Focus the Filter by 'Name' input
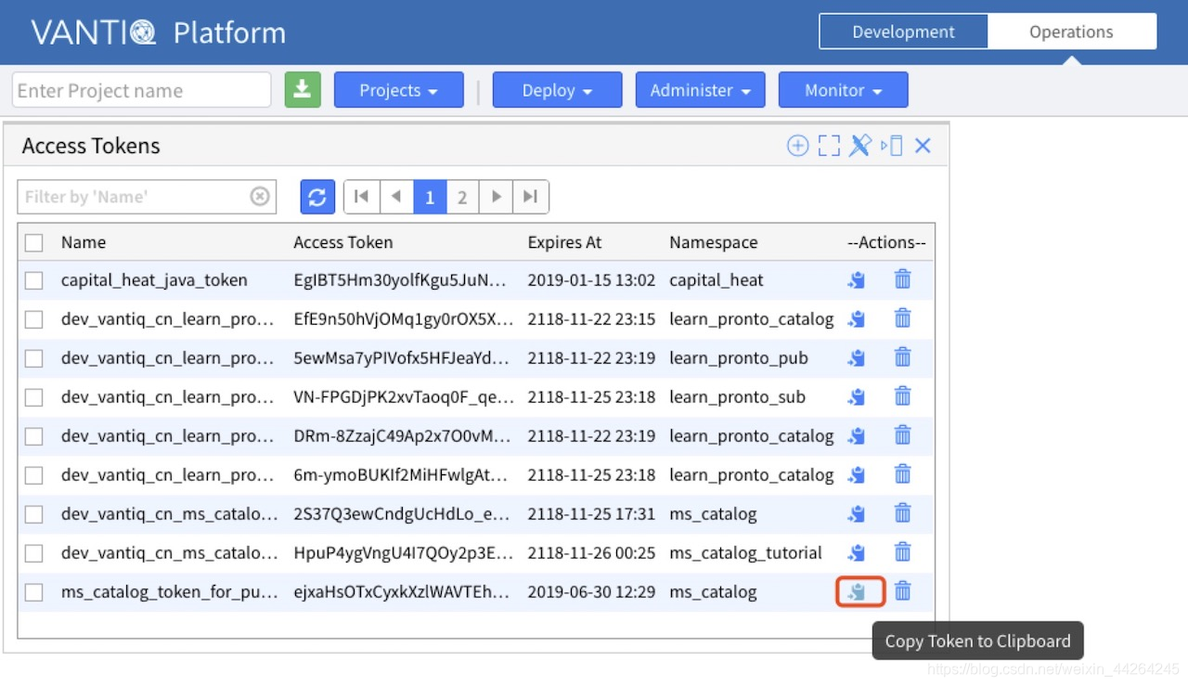Viewport: 1188px width, 686px height. 147,197
